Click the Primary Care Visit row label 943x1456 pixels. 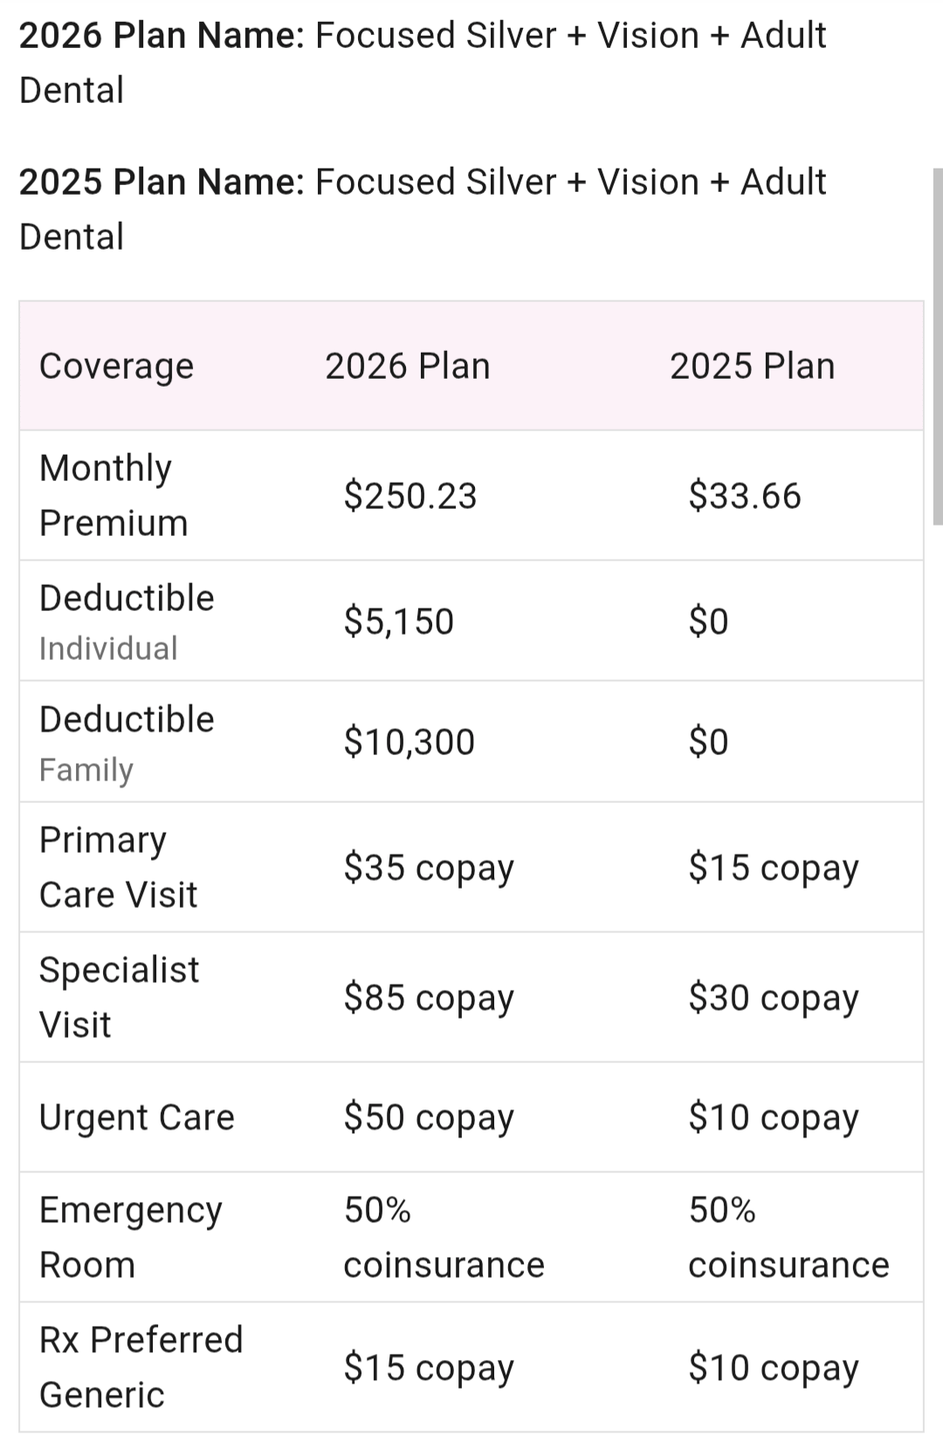(x=118, y=867)
